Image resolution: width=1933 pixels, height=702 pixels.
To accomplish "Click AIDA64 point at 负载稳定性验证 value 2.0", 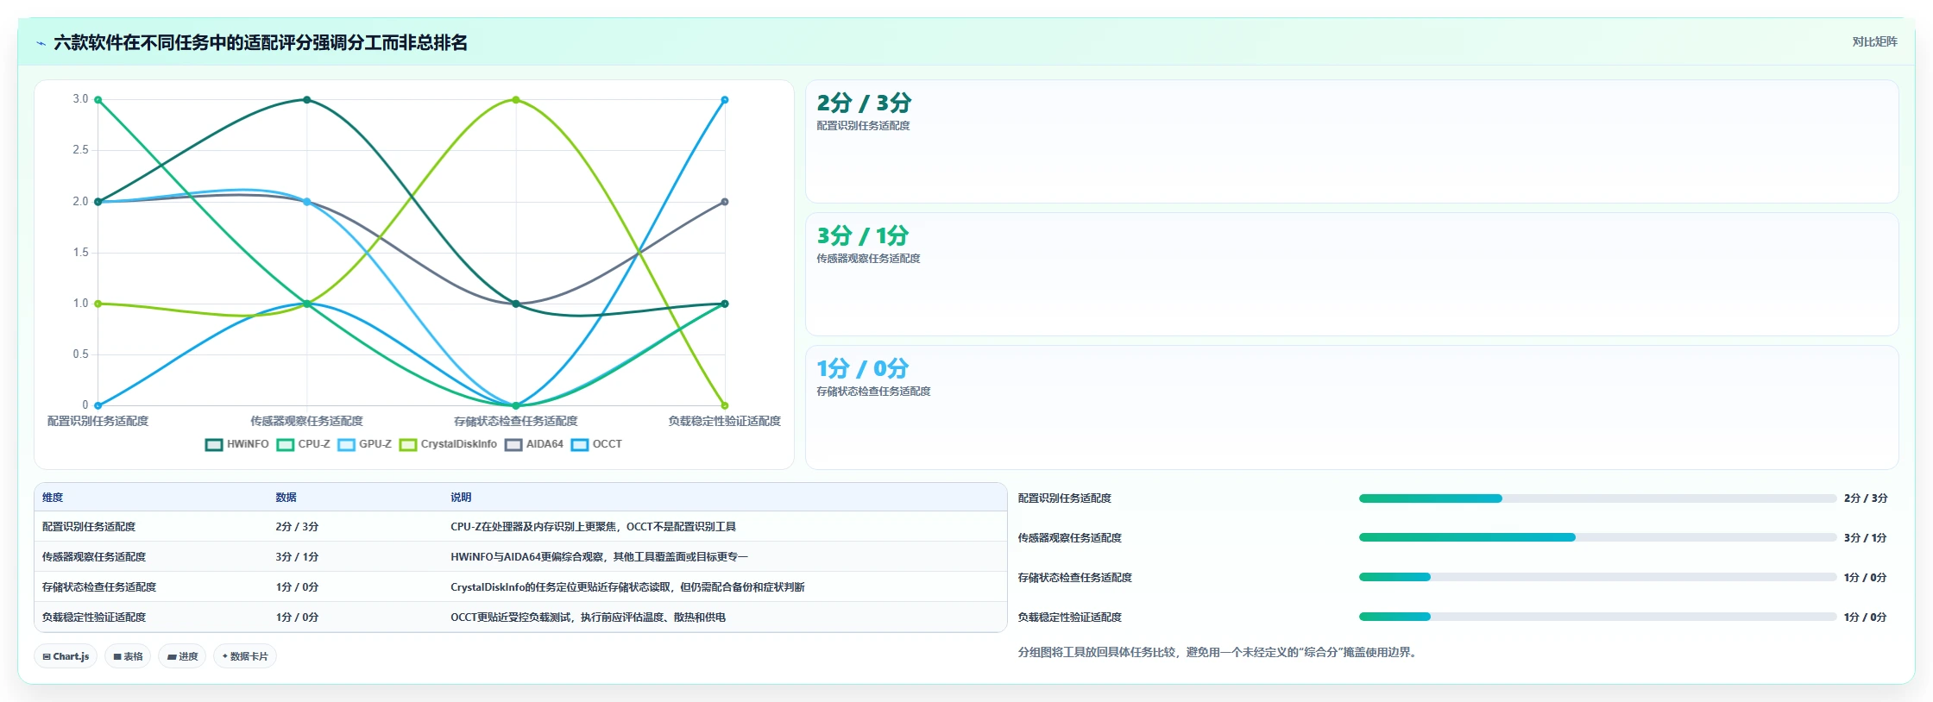I will click(x=725, y=202).
